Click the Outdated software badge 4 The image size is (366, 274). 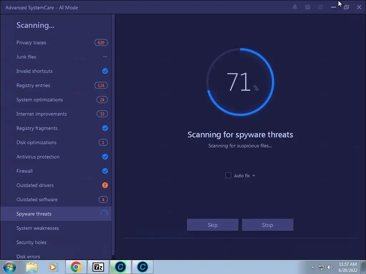pos(103,200)
